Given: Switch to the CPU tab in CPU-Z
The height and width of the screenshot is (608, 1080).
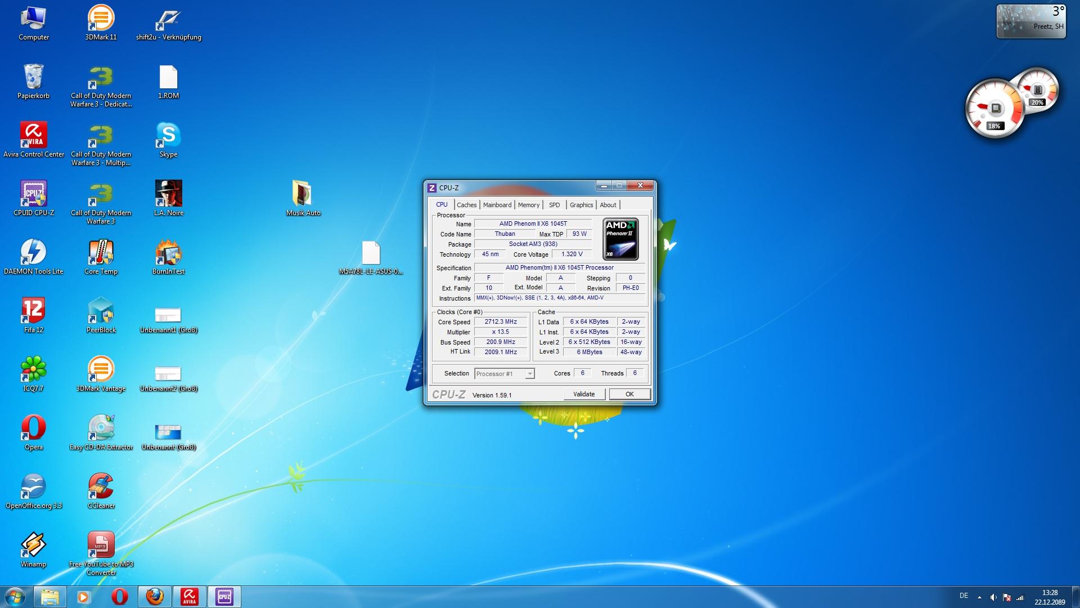Looking at the screenshot, I should [x=442, y=204].
